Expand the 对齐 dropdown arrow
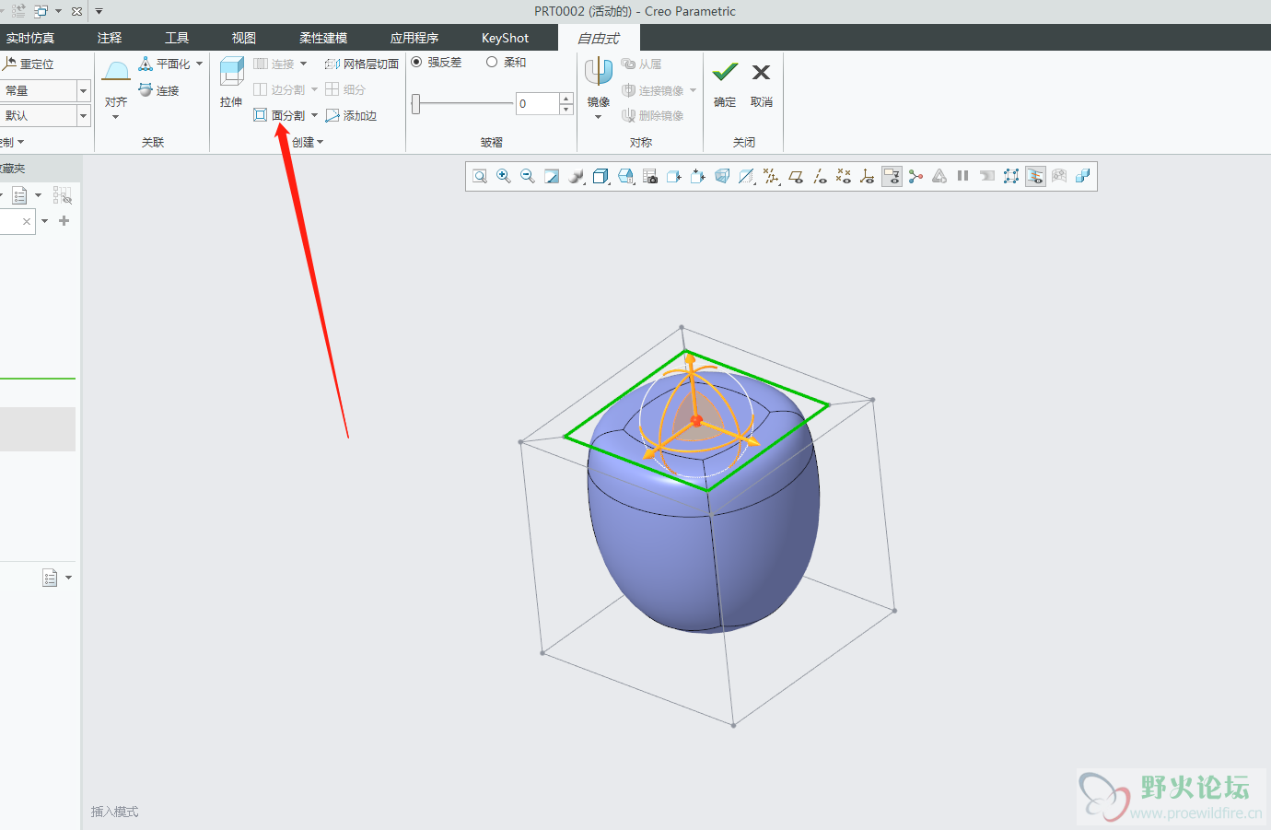The width and height of the screenshot is (1271, 830). [x=116, y=117]
